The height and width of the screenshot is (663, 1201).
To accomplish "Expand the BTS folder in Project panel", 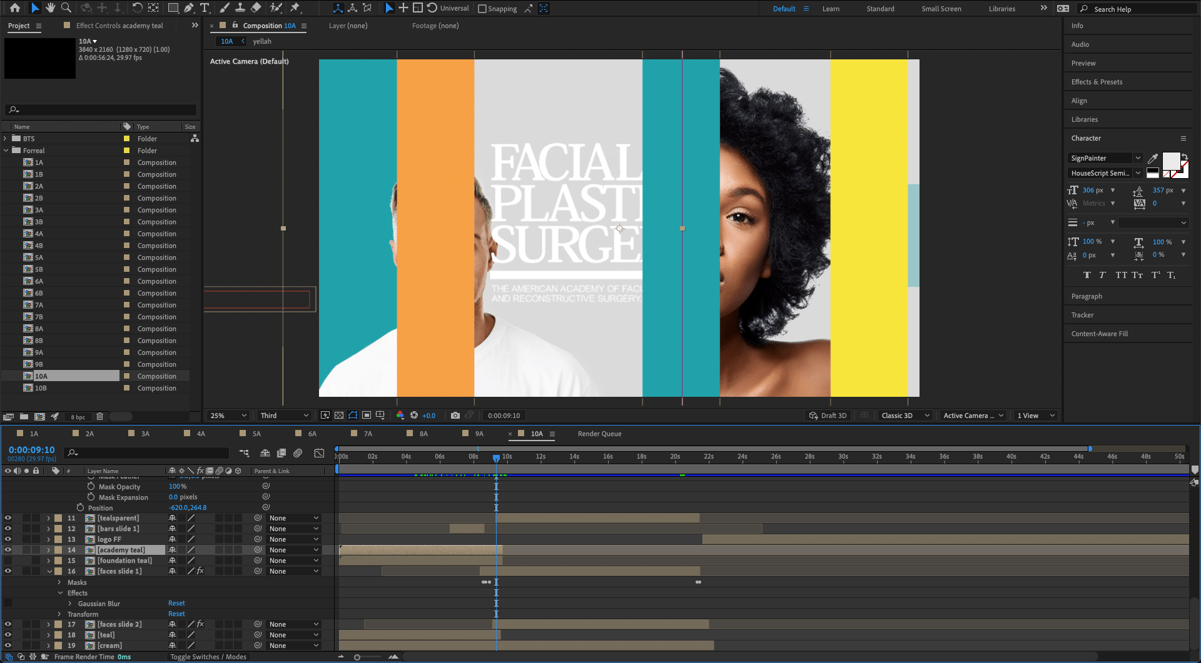I will 6,139.
